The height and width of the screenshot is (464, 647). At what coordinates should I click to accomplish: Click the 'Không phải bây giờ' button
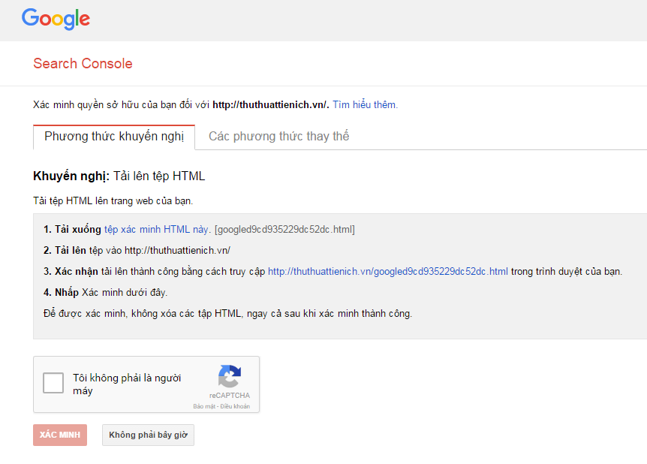148,435
